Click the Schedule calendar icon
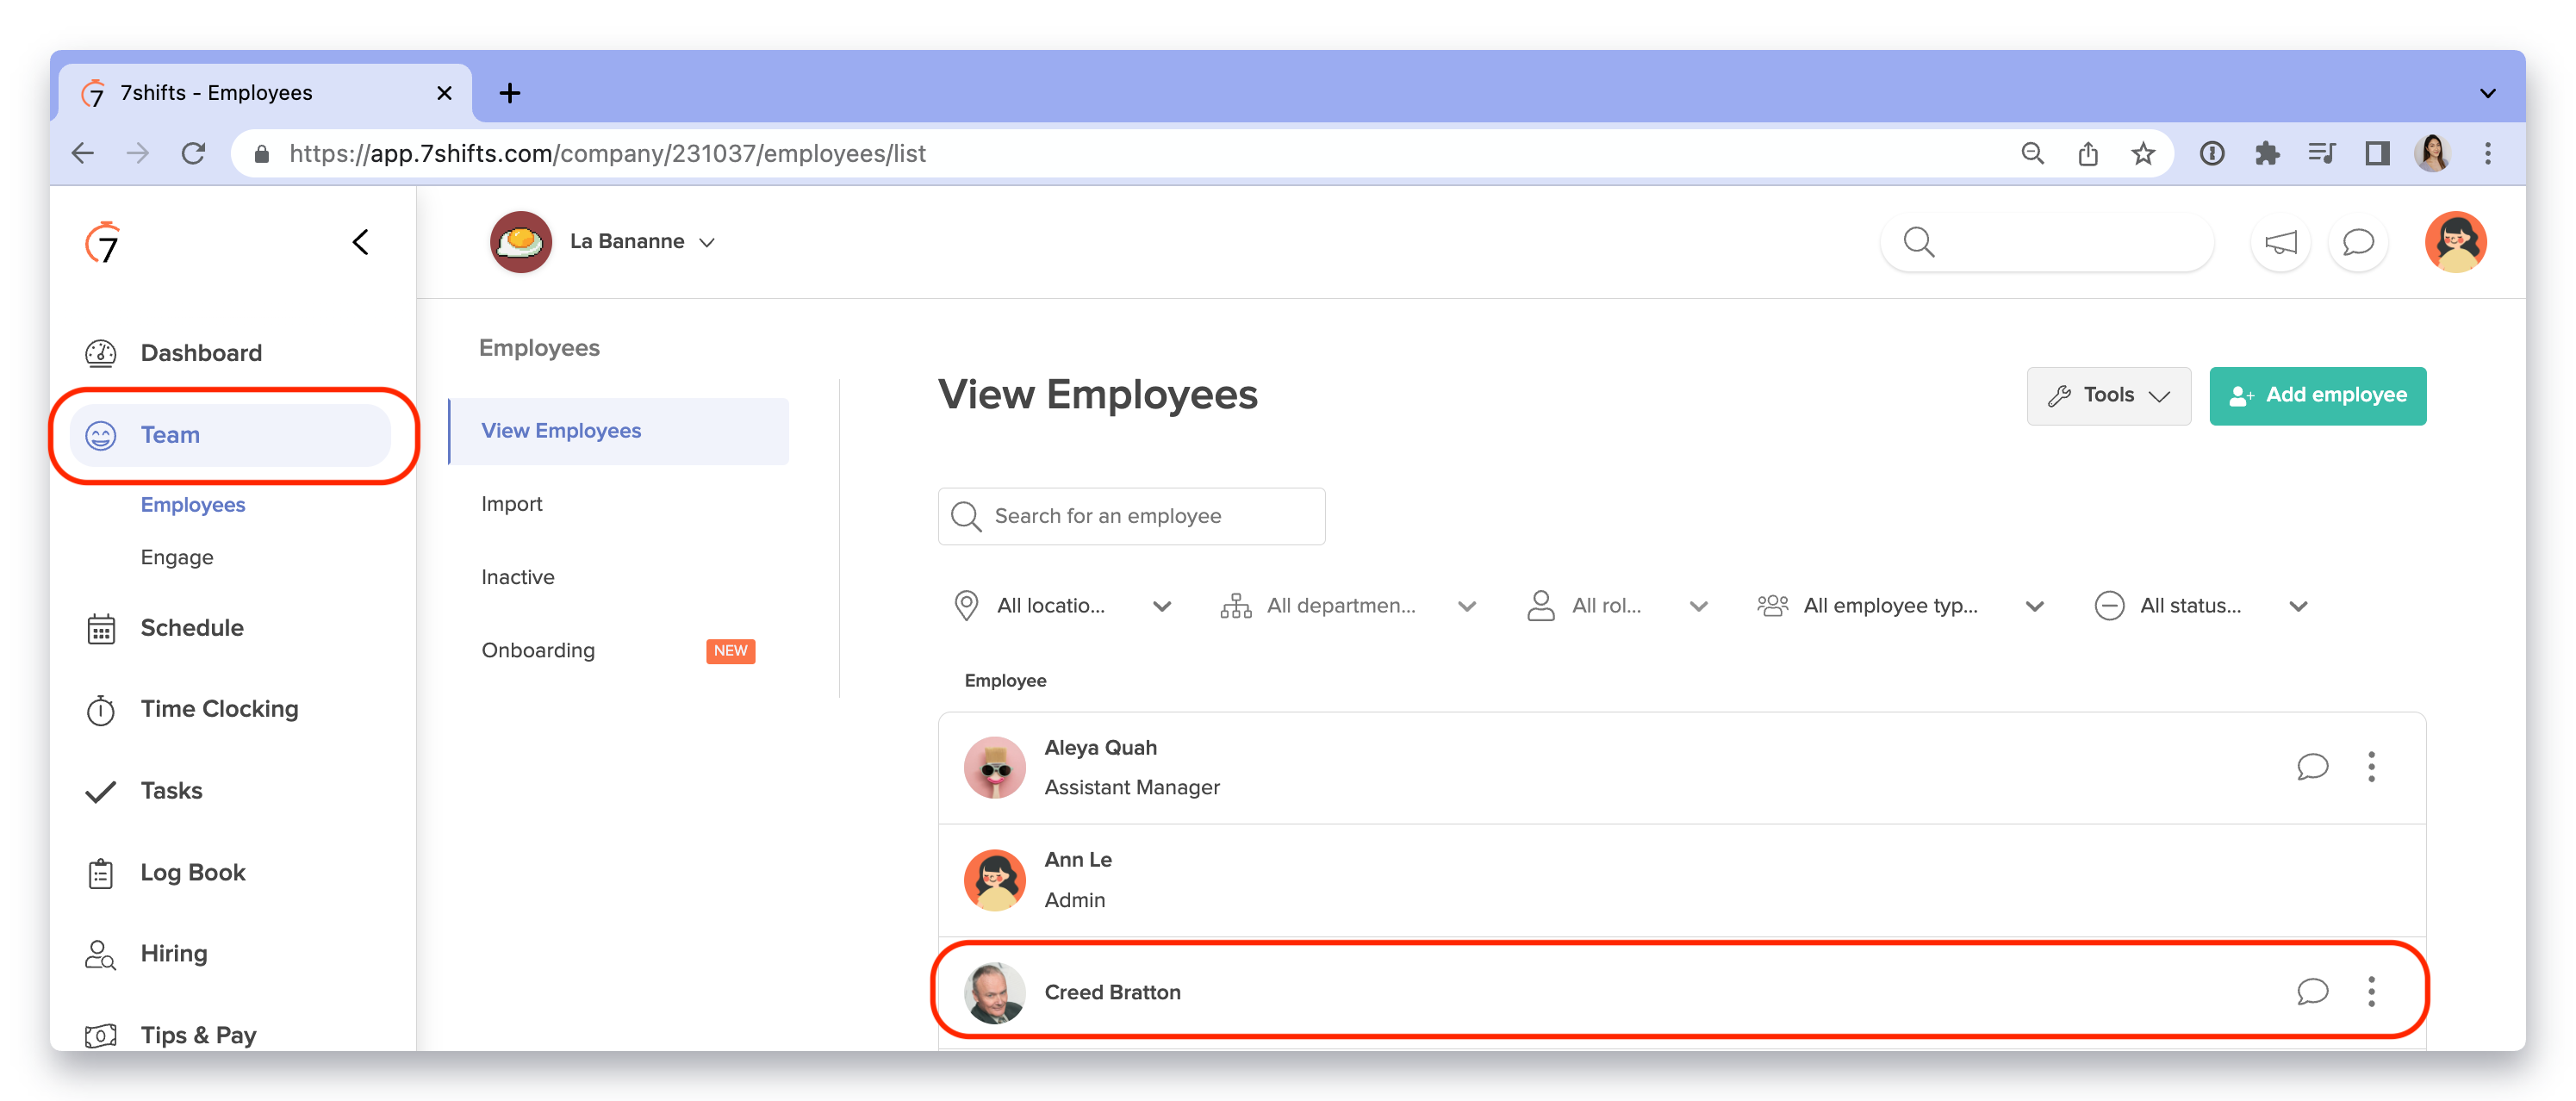The height and width of the screenshot is (1101, 2576). [101, 628]
